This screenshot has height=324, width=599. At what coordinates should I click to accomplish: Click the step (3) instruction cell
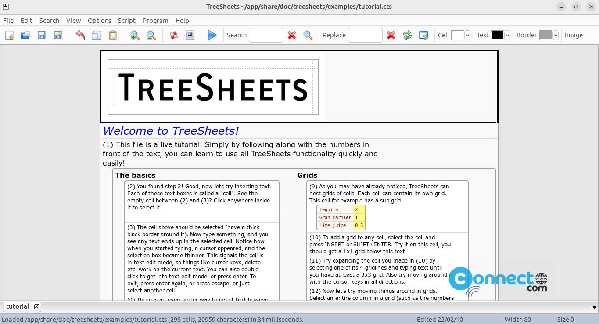[x=202, y=259]
